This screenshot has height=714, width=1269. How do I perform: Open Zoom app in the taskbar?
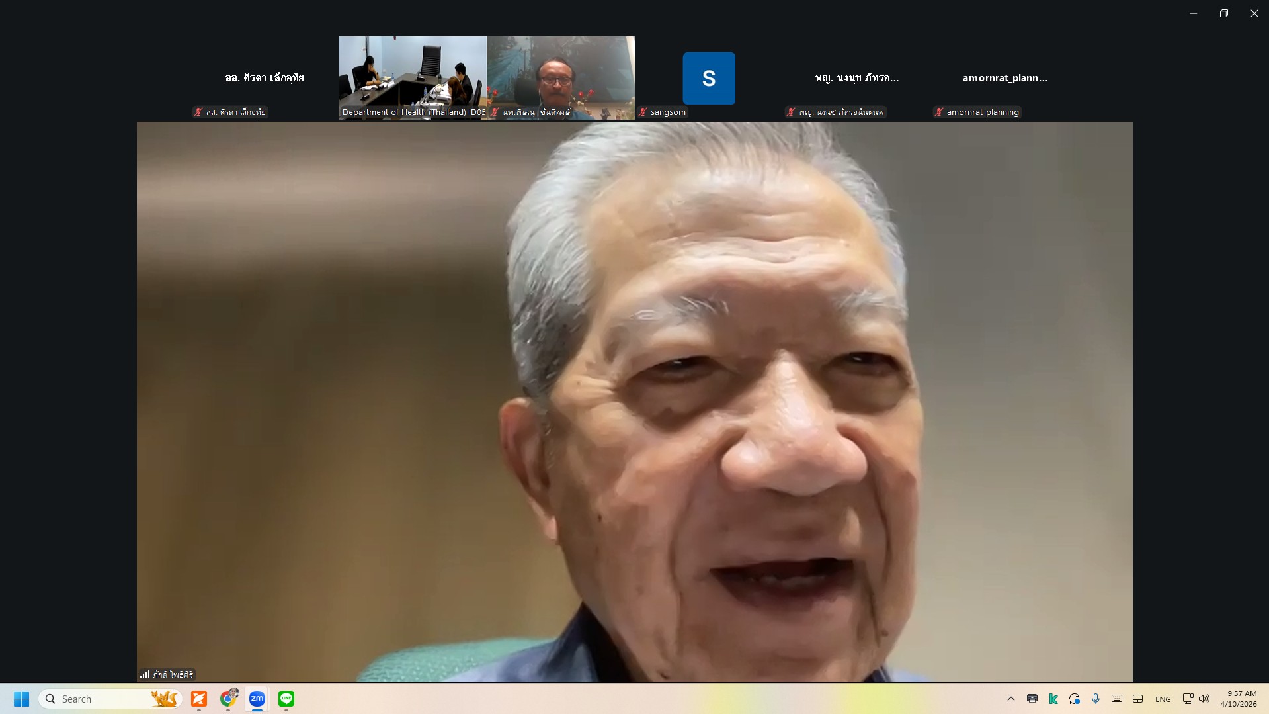coord(257,699)
